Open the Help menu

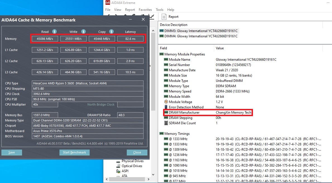[x=171, y=10]
